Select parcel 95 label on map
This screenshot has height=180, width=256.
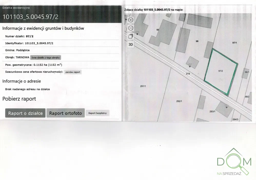coord(158,30)
